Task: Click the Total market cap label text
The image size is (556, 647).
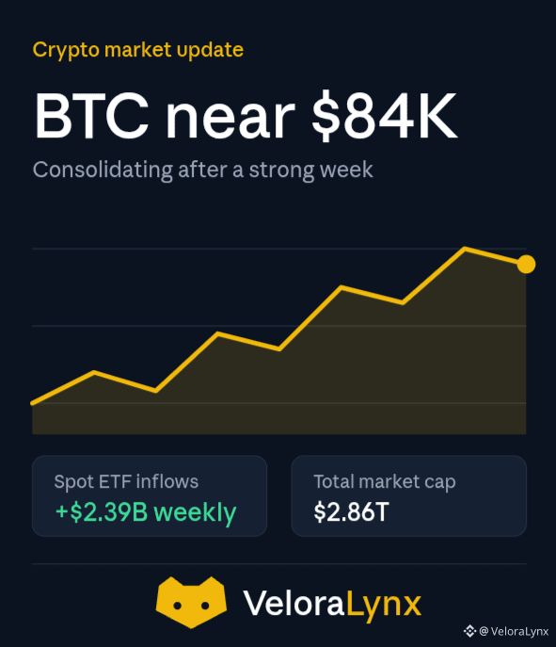Action: tap(385, 482)
